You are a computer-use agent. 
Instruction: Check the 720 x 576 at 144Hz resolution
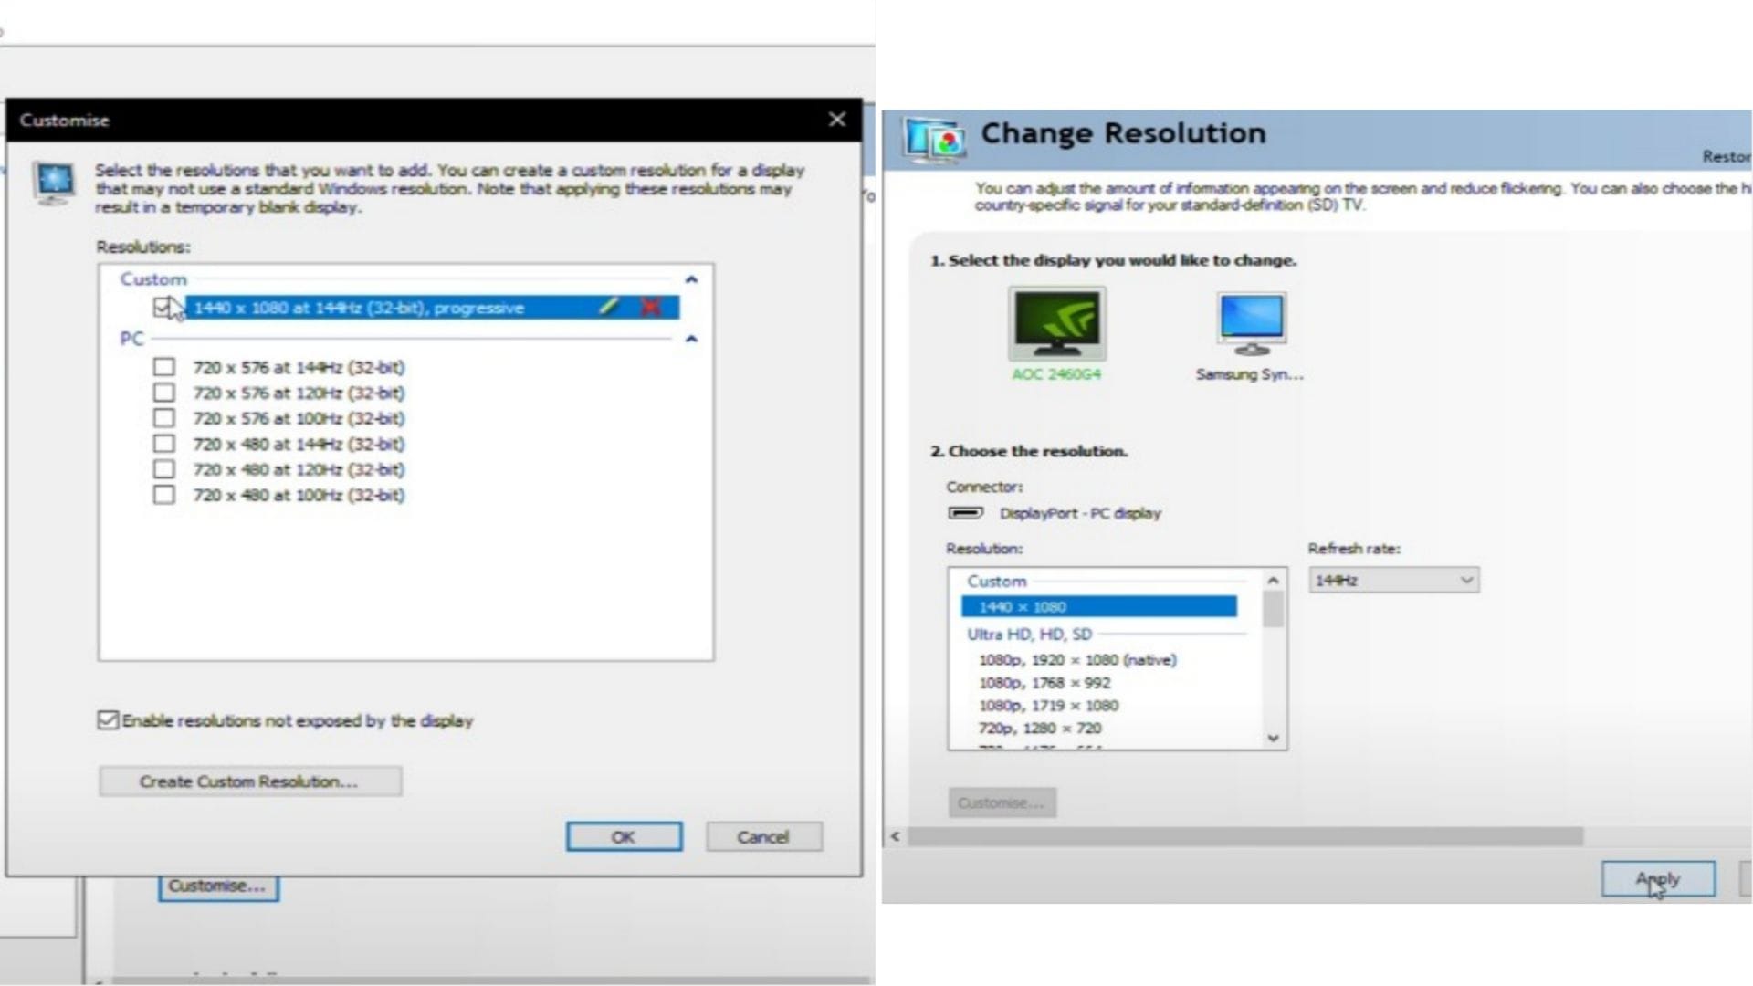(164, 366)
